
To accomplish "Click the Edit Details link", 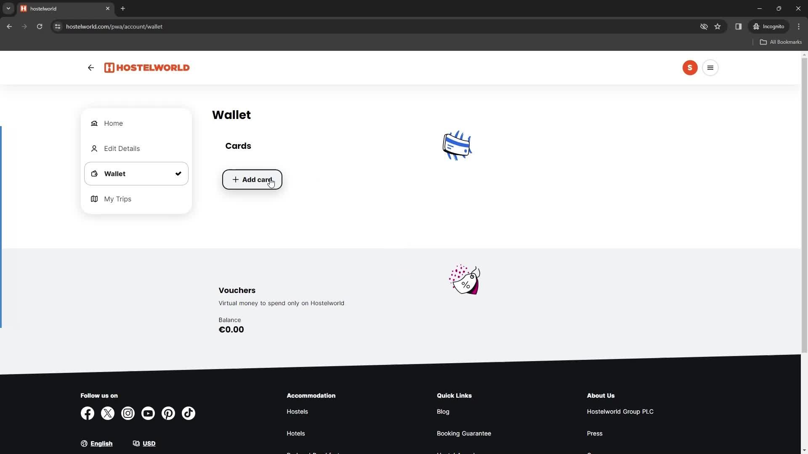I will (x=122, y=148).
